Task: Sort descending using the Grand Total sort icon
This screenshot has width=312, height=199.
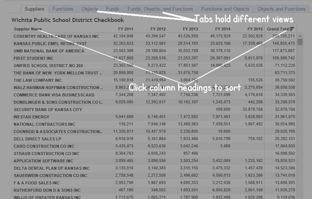Action: 292,29
